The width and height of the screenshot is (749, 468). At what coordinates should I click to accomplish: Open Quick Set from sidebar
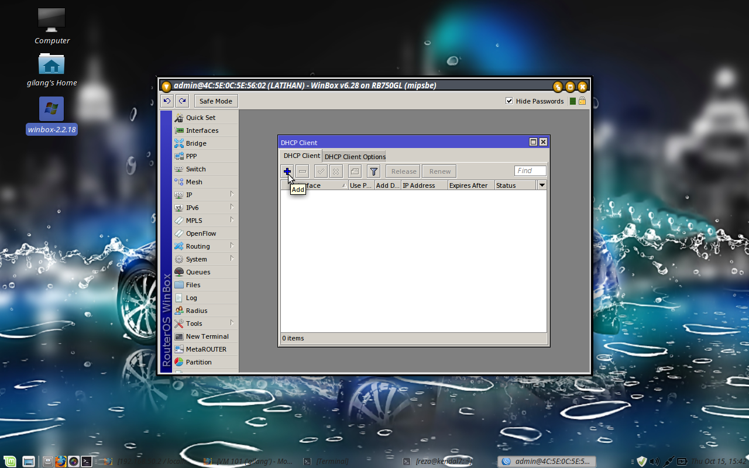click(205, 118)
